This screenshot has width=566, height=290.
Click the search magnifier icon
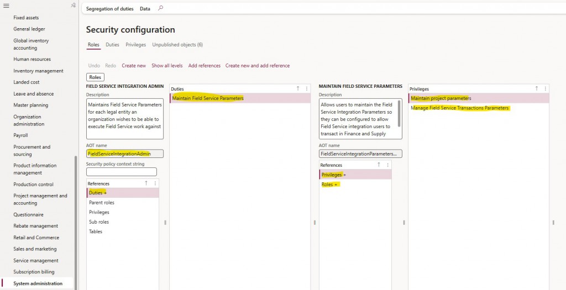(161, 8)
